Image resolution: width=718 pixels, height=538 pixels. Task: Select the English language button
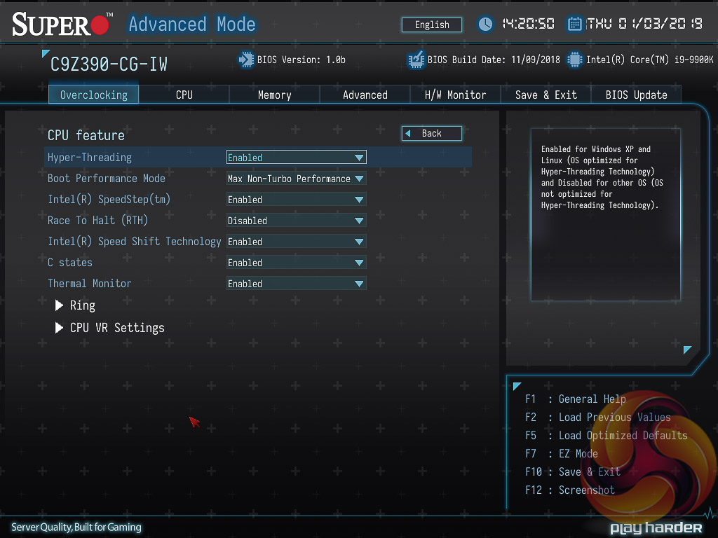432,25
